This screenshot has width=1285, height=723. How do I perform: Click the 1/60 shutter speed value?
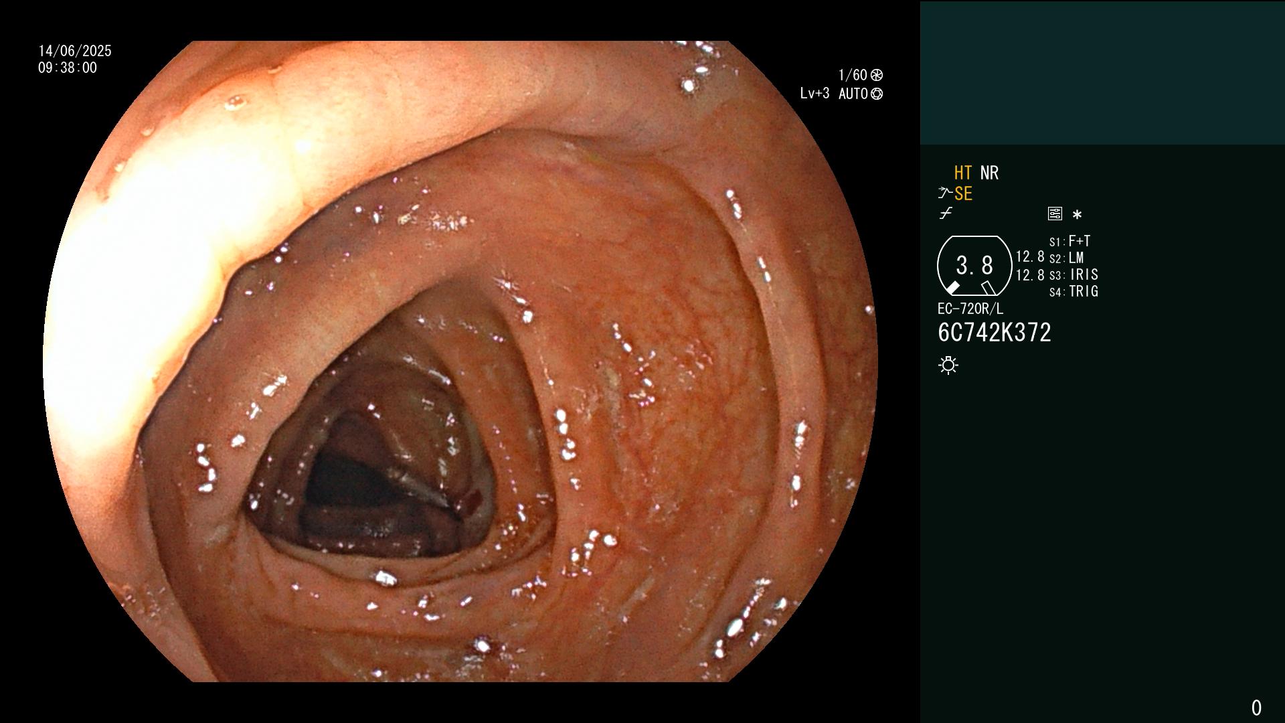pyautogui.click(x=853, y=75)
